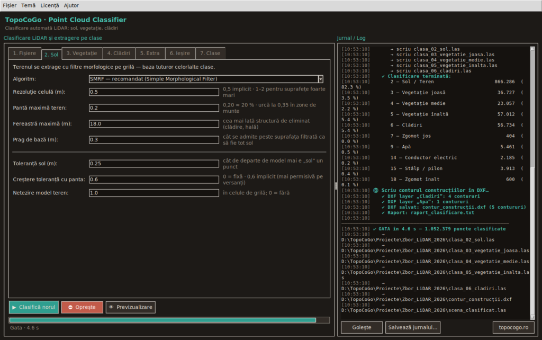Click the 'Jurnal / Log' panel heading

point(351,38)
